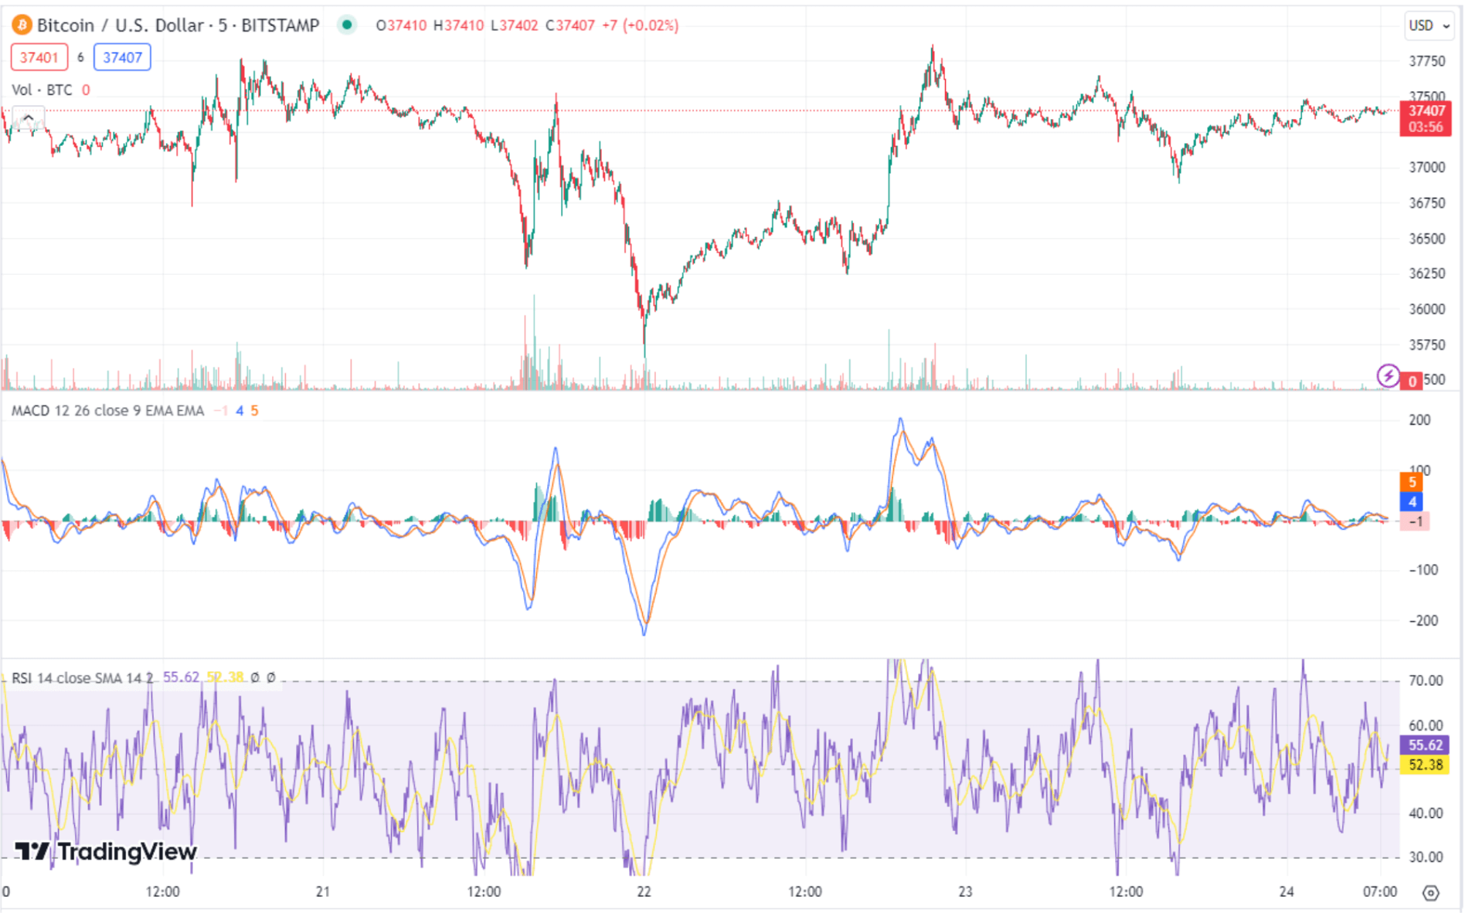
Task: Click the Bitcoin logo icon
Action: (x=21, y=25)
